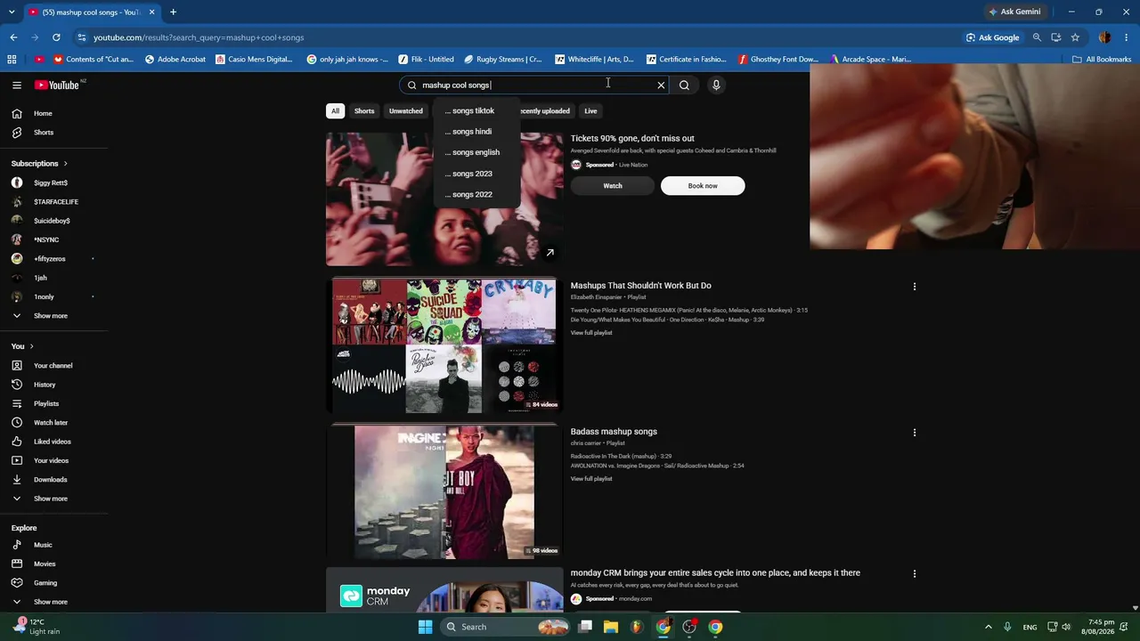Click the taskbar Search box
1140x641 pixels.
(x=505, y=627)
